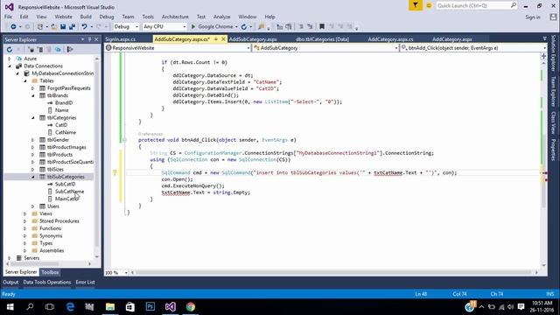
Task: Switch to the AddCategory.aspx.cs tab
Action: [x=390, y=39]
